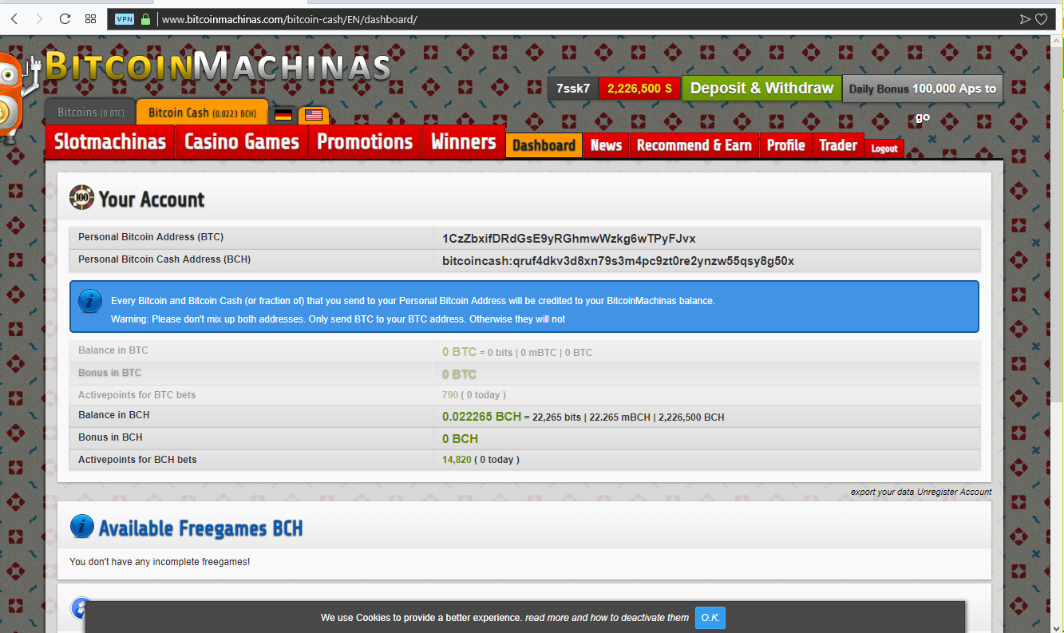Select the bitcoincash:qruf4dkv… address text
This screenshot has width=1064, height=633.
(618, 261)
